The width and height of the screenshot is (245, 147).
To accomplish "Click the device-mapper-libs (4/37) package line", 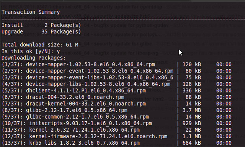I will [x=116, y=84].
